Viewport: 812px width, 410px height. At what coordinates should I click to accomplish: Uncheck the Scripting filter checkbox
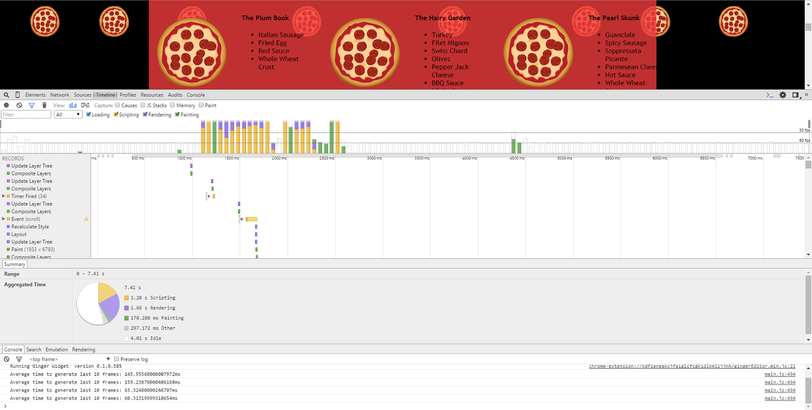[x=116, y=114]
